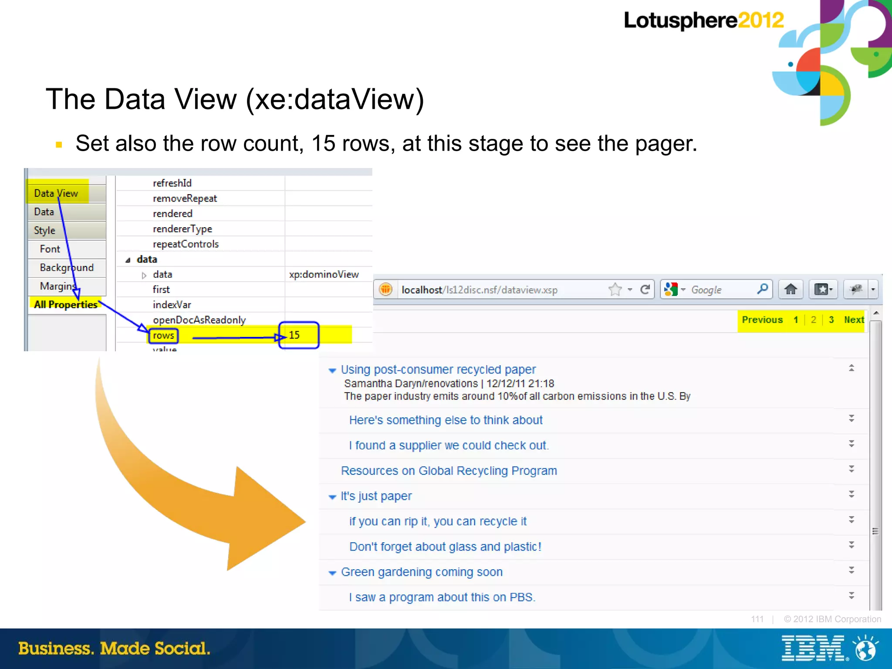Switch to the Data properties tab

click(67, 212)
